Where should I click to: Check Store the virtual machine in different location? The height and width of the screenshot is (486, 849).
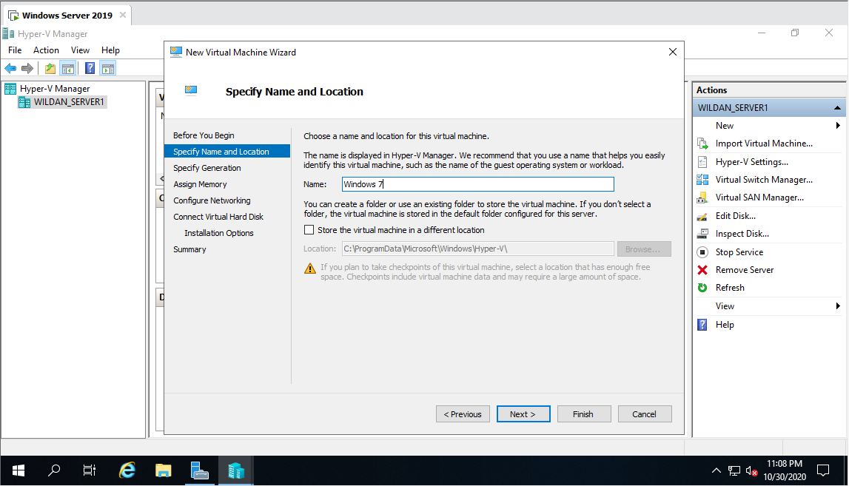click(x=309, y=230)
